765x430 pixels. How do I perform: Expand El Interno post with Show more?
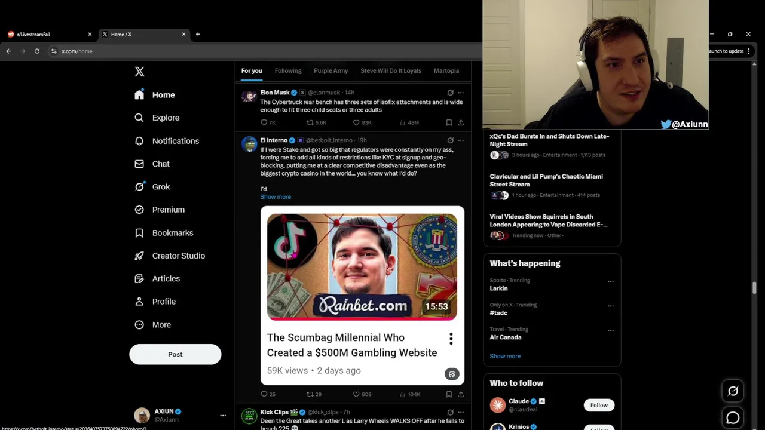276,196
